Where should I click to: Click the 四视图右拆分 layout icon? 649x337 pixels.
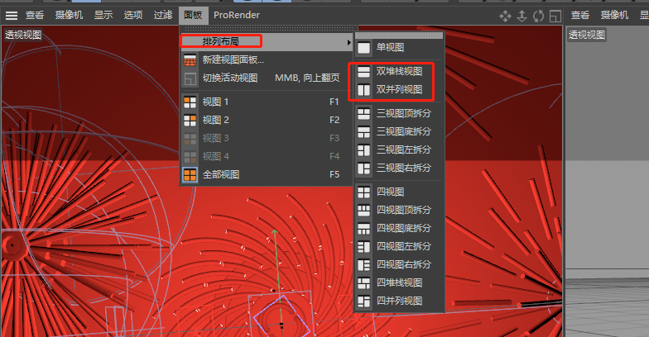pyautogui.click(x=364, y=265)
